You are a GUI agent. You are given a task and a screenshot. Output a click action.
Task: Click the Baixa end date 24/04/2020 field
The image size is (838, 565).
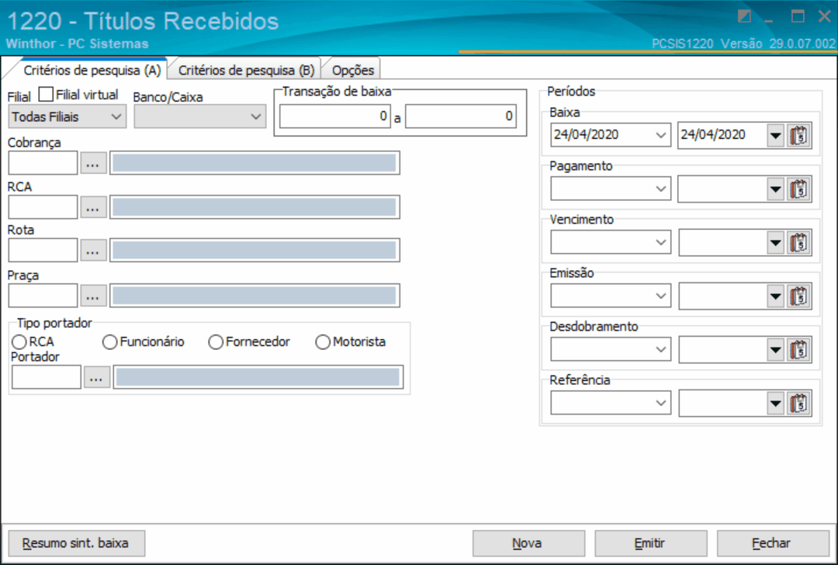click(x=722, y=135)
